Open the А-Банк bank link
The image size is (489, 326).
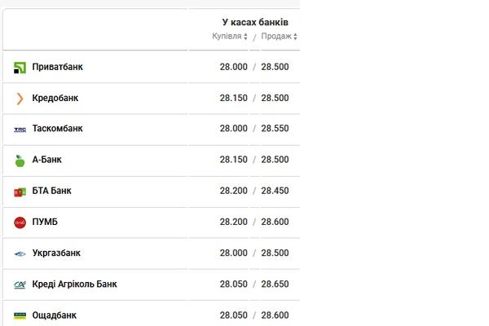pyautogui.click(x=46, y=160)
